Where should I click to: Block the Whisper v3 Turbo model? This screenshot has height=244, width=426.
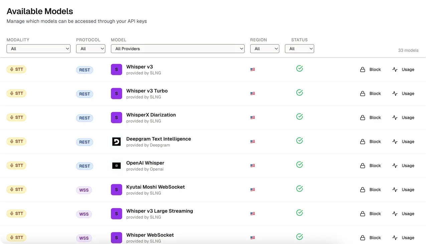[x=371, y=93]
